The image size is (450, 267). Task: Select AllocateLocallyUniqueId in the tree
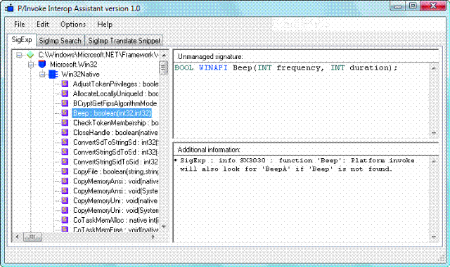point(115,93)
